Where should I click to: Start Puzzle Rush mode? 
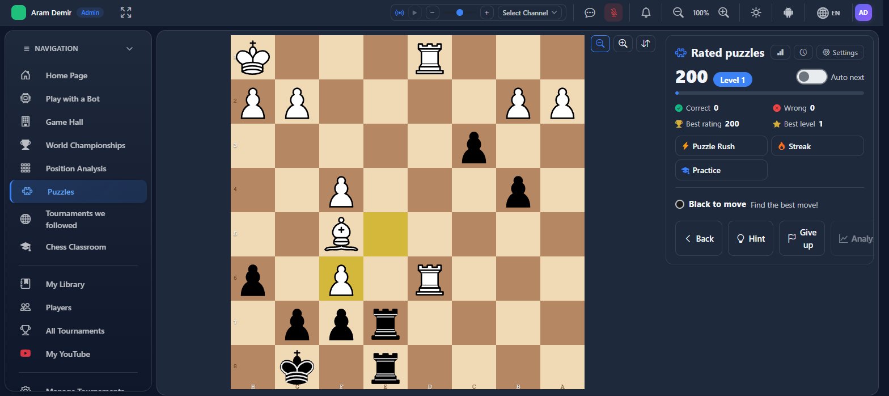[721, 146]
